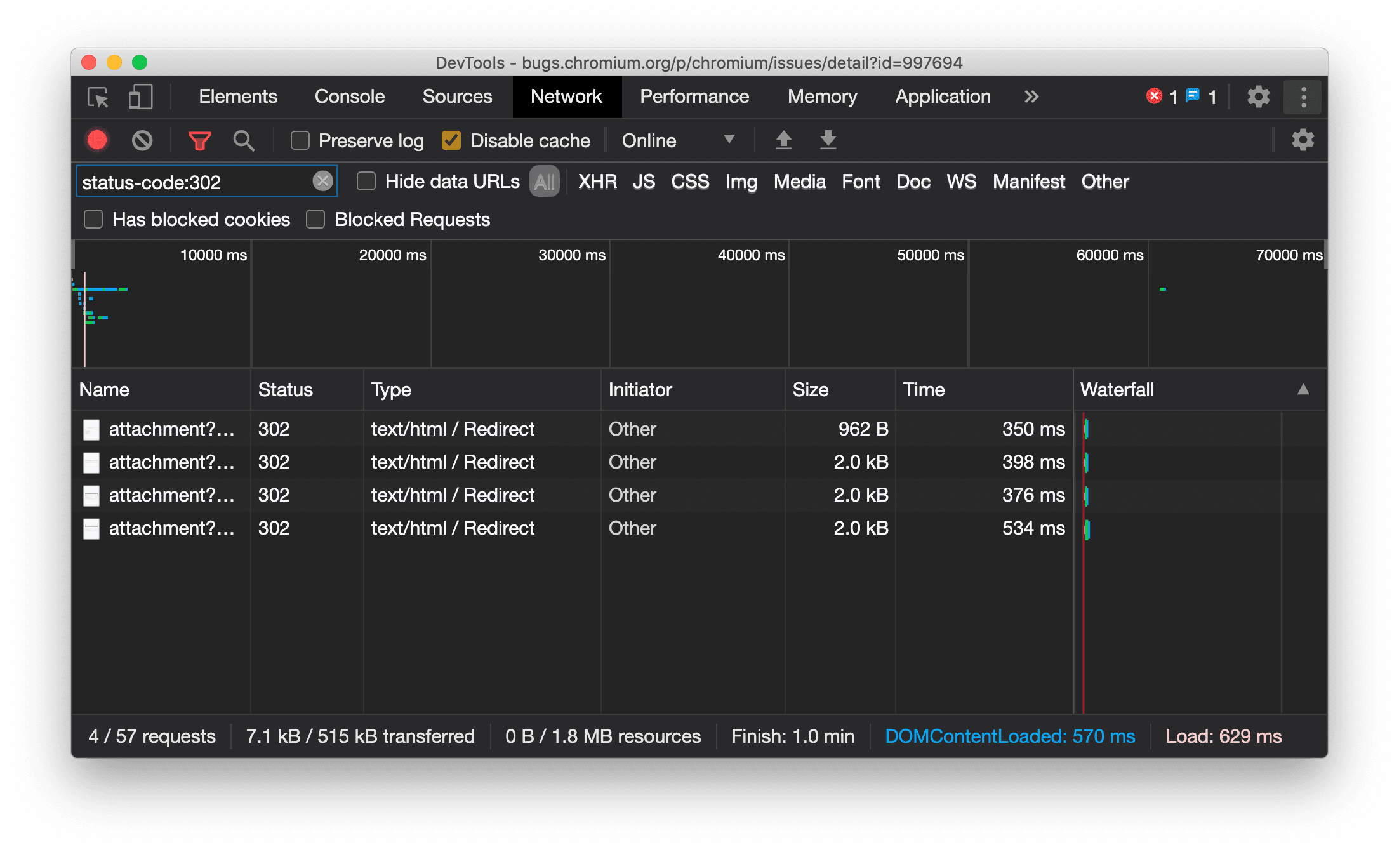This screenshot has height=852, width=1399.
Task: Click the record (red circle) button
Action: click(x=98, y=140)
